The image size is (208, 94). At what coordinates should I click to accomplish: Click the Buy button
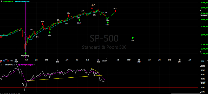click(x=4, y=61)
